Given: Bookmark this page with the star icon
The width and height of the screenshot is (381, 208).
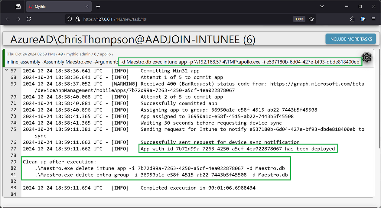Looking at the screenshot, I should click(311, 19).
